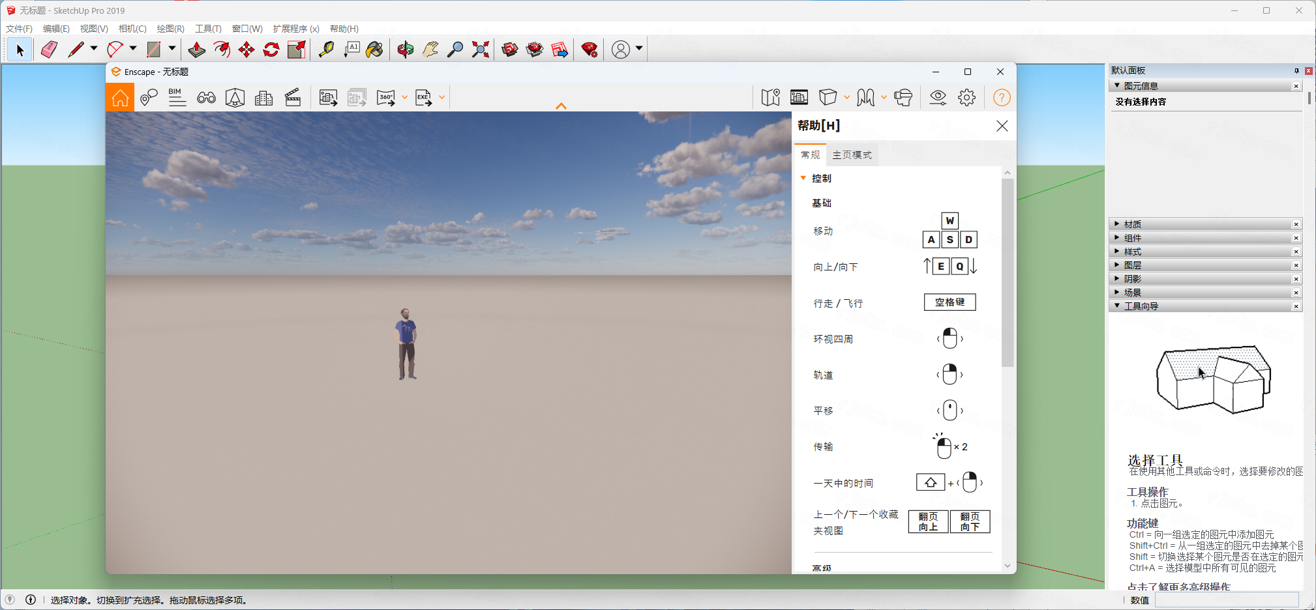Open the 3D Warehouse icon

pyautogui.click(x=510, y=50)
